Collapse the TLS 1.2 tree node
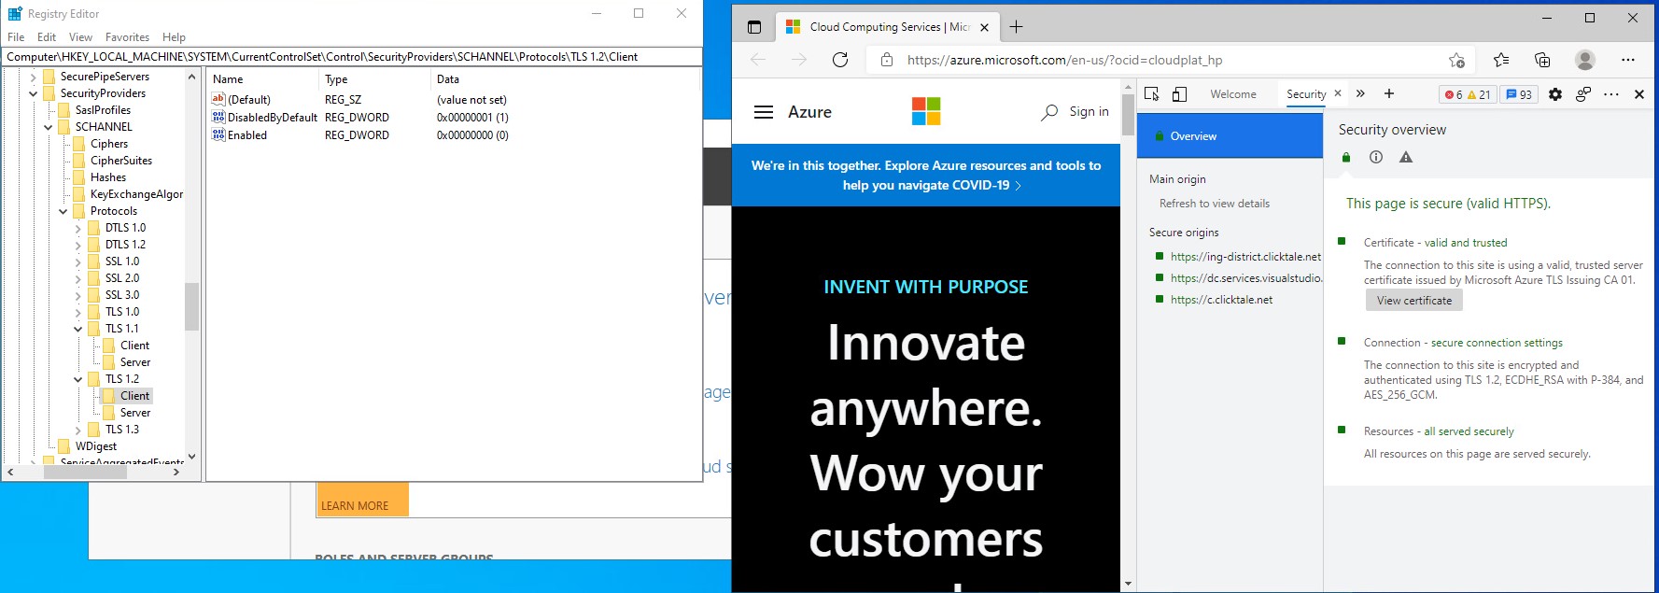1659x593 pixels. (78, 379)
